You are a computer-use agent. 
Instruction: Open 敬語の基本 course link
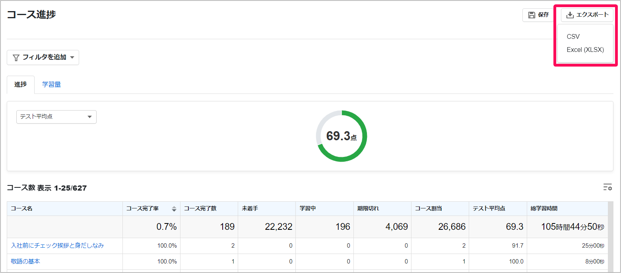(x=25, y=262)
